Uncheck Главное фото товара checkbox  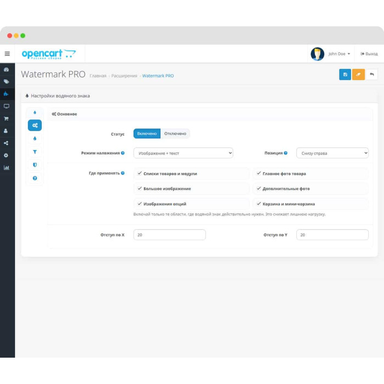(x=258, y=173)
